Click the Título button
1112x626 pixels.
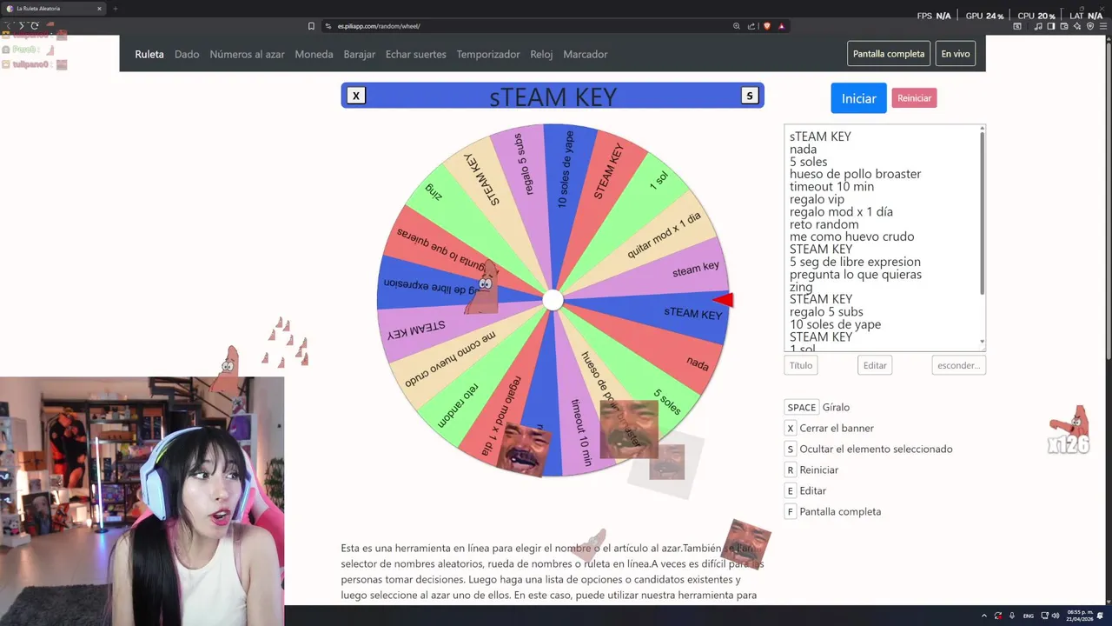point(801,365)
